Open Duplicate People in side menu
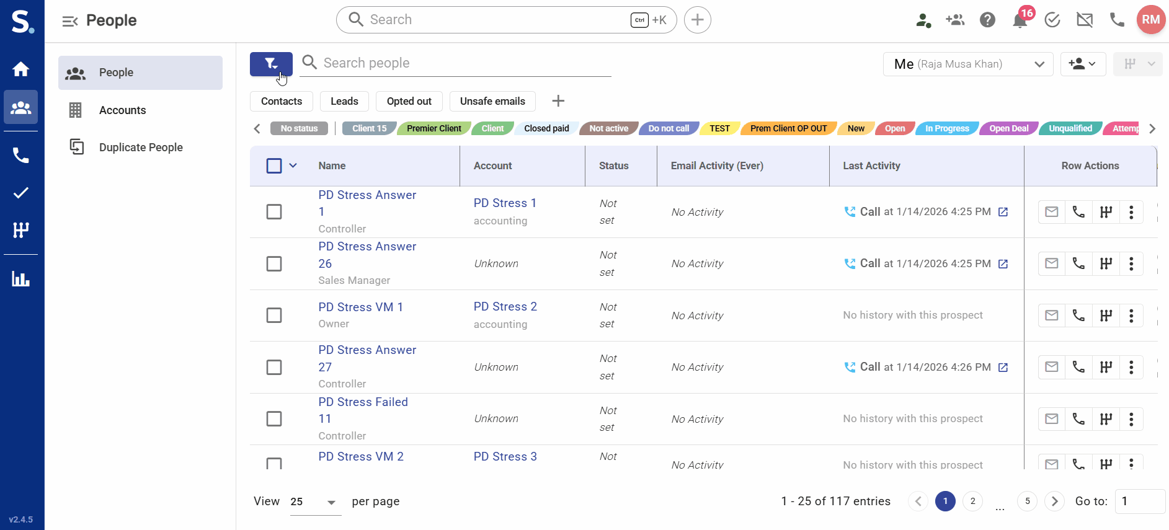The width and height of the screenshot is (1169, 530). pos(141,148)
